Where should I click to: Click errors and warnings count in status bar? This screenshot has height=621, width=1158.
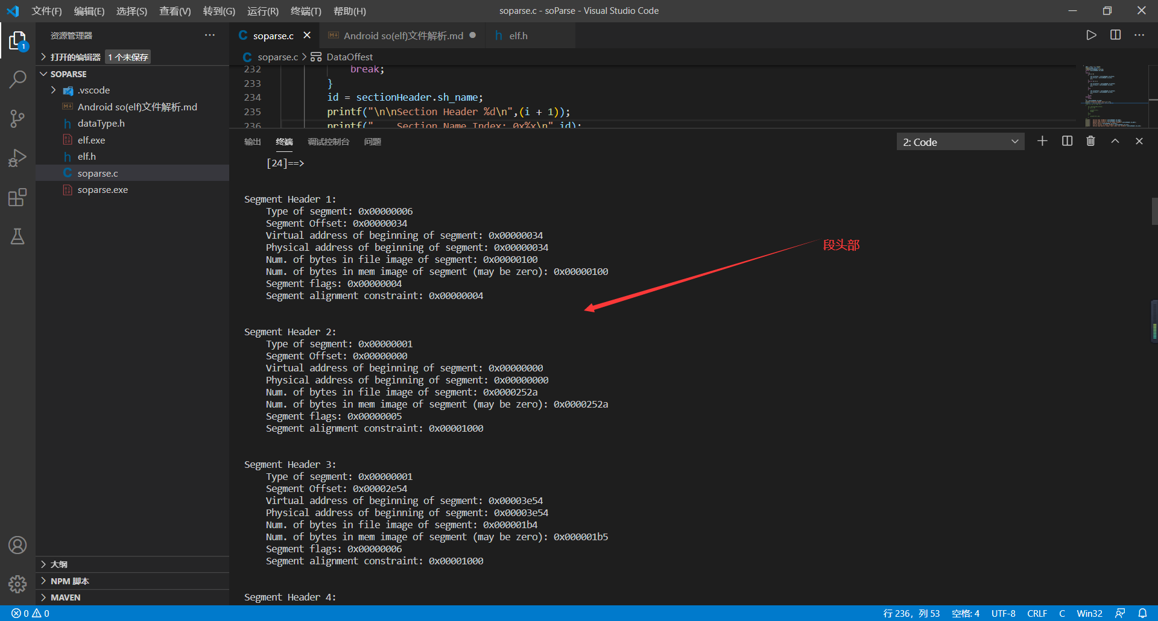pyautogui.click(x=30, y=613)
